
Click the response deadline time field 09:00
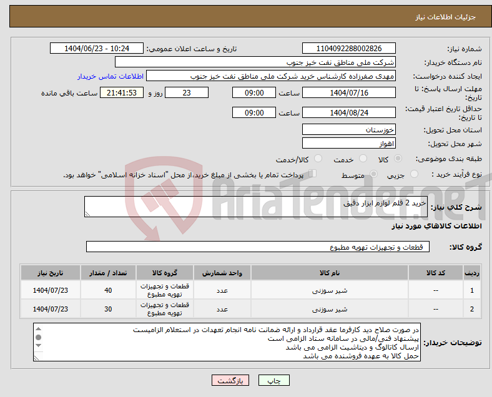(254, 93)
